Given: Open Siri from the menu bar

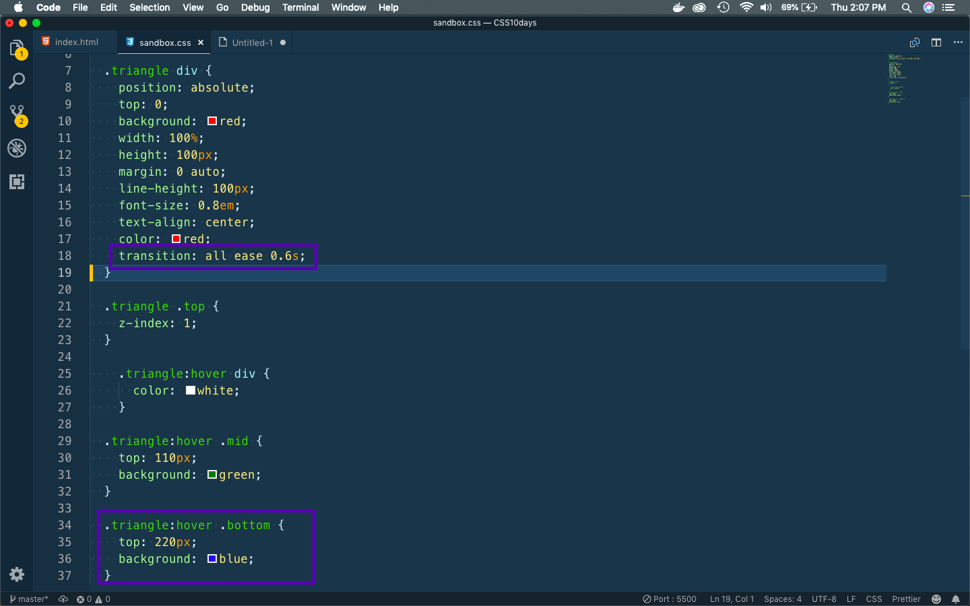Looking at the screenshot, I should pyautogui.click(x=929, y=7).
